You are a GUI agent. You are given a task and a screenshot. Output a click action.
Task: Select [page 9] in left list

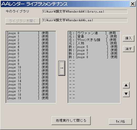point(28,64)
